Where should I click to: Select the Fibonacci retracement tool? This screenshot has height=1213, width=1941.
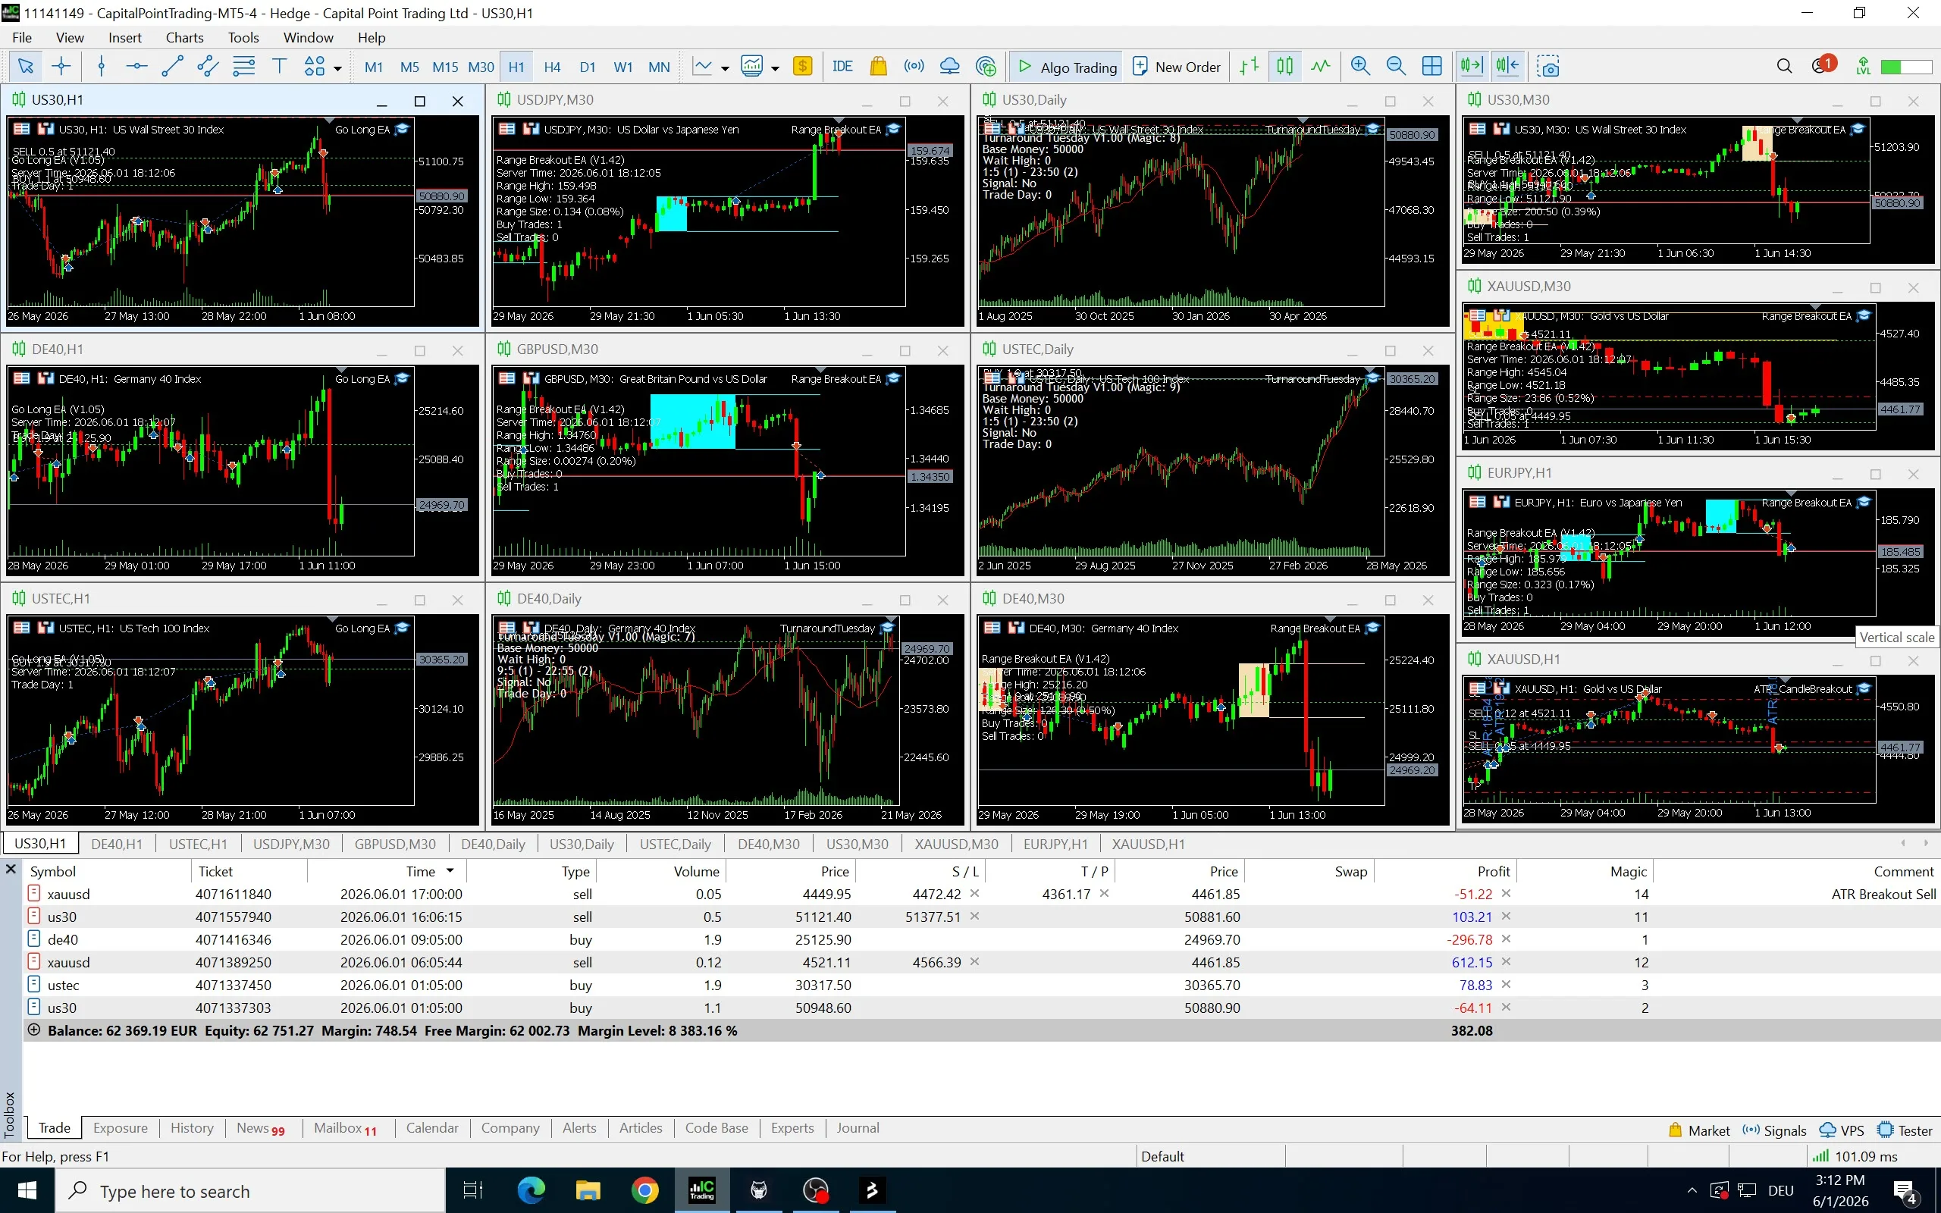244,67
